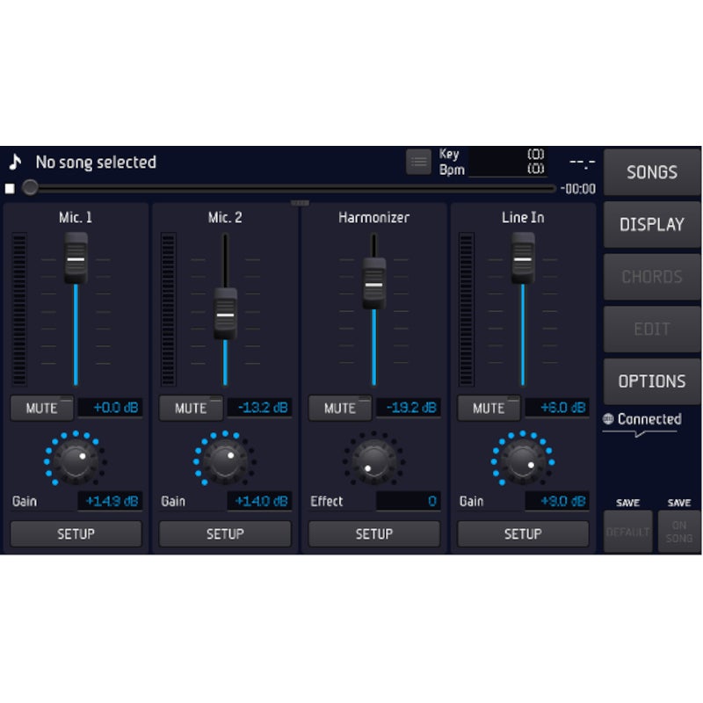Click the Mic. 1 volume fader
The height and width of the screenshot is (703, 703).
click(76, 258)
